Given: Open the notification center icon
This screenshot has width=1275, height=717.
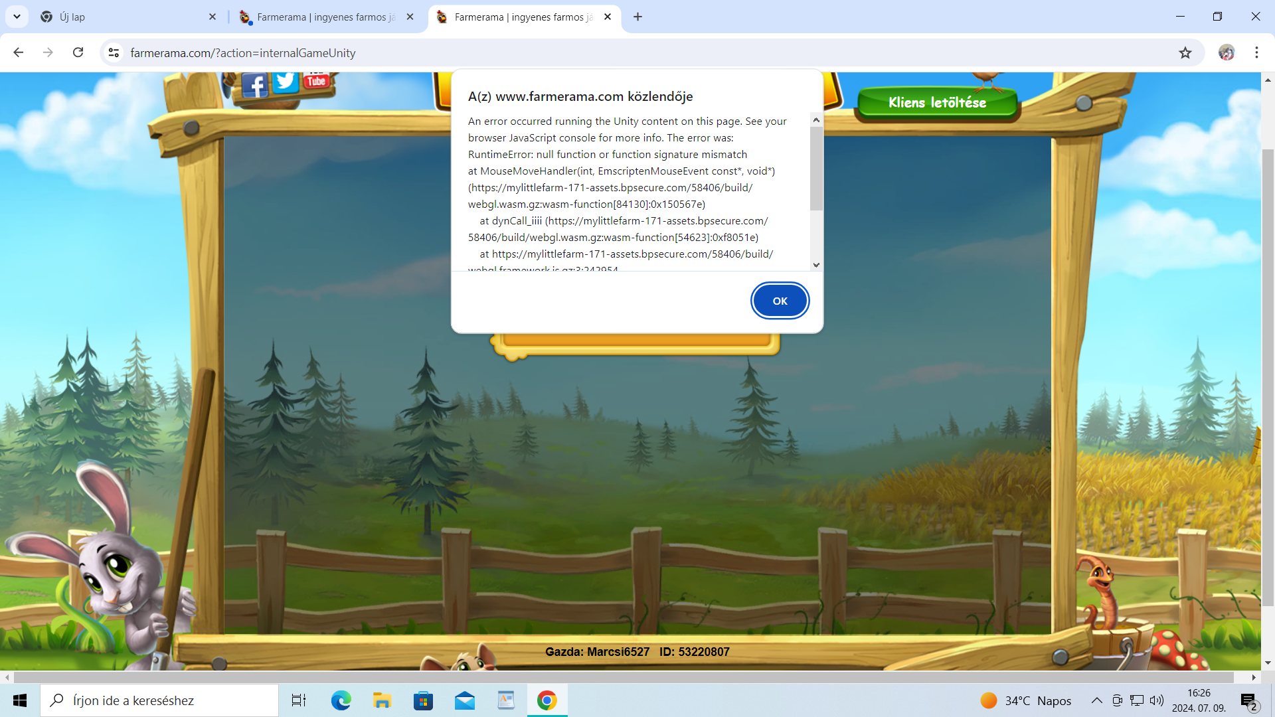Looking at the screenshot, I should [1249, 701].
